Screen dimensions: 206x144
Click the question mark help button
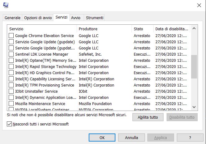pos(190,138)
